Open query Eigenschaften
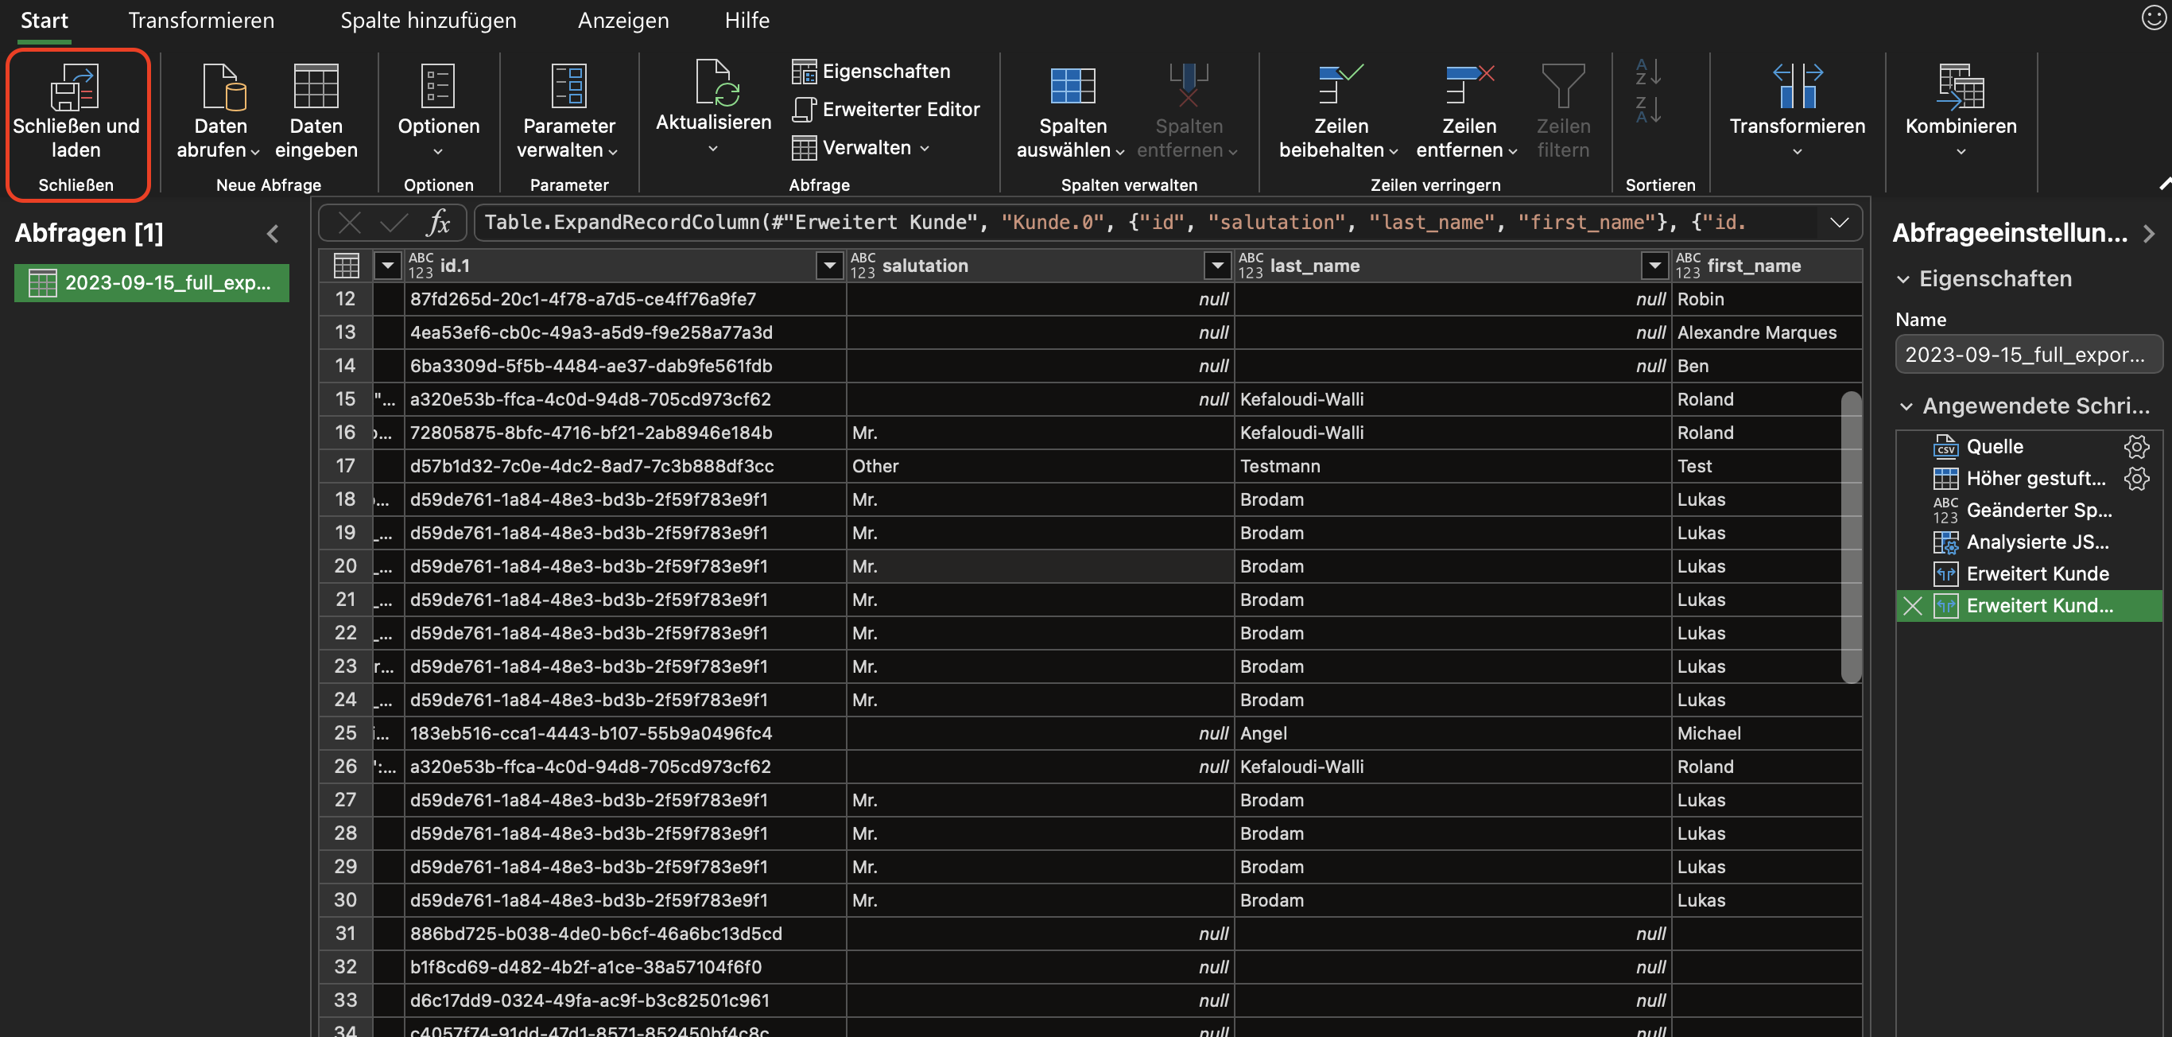The image size is (2172, 1037). (872, 72)
